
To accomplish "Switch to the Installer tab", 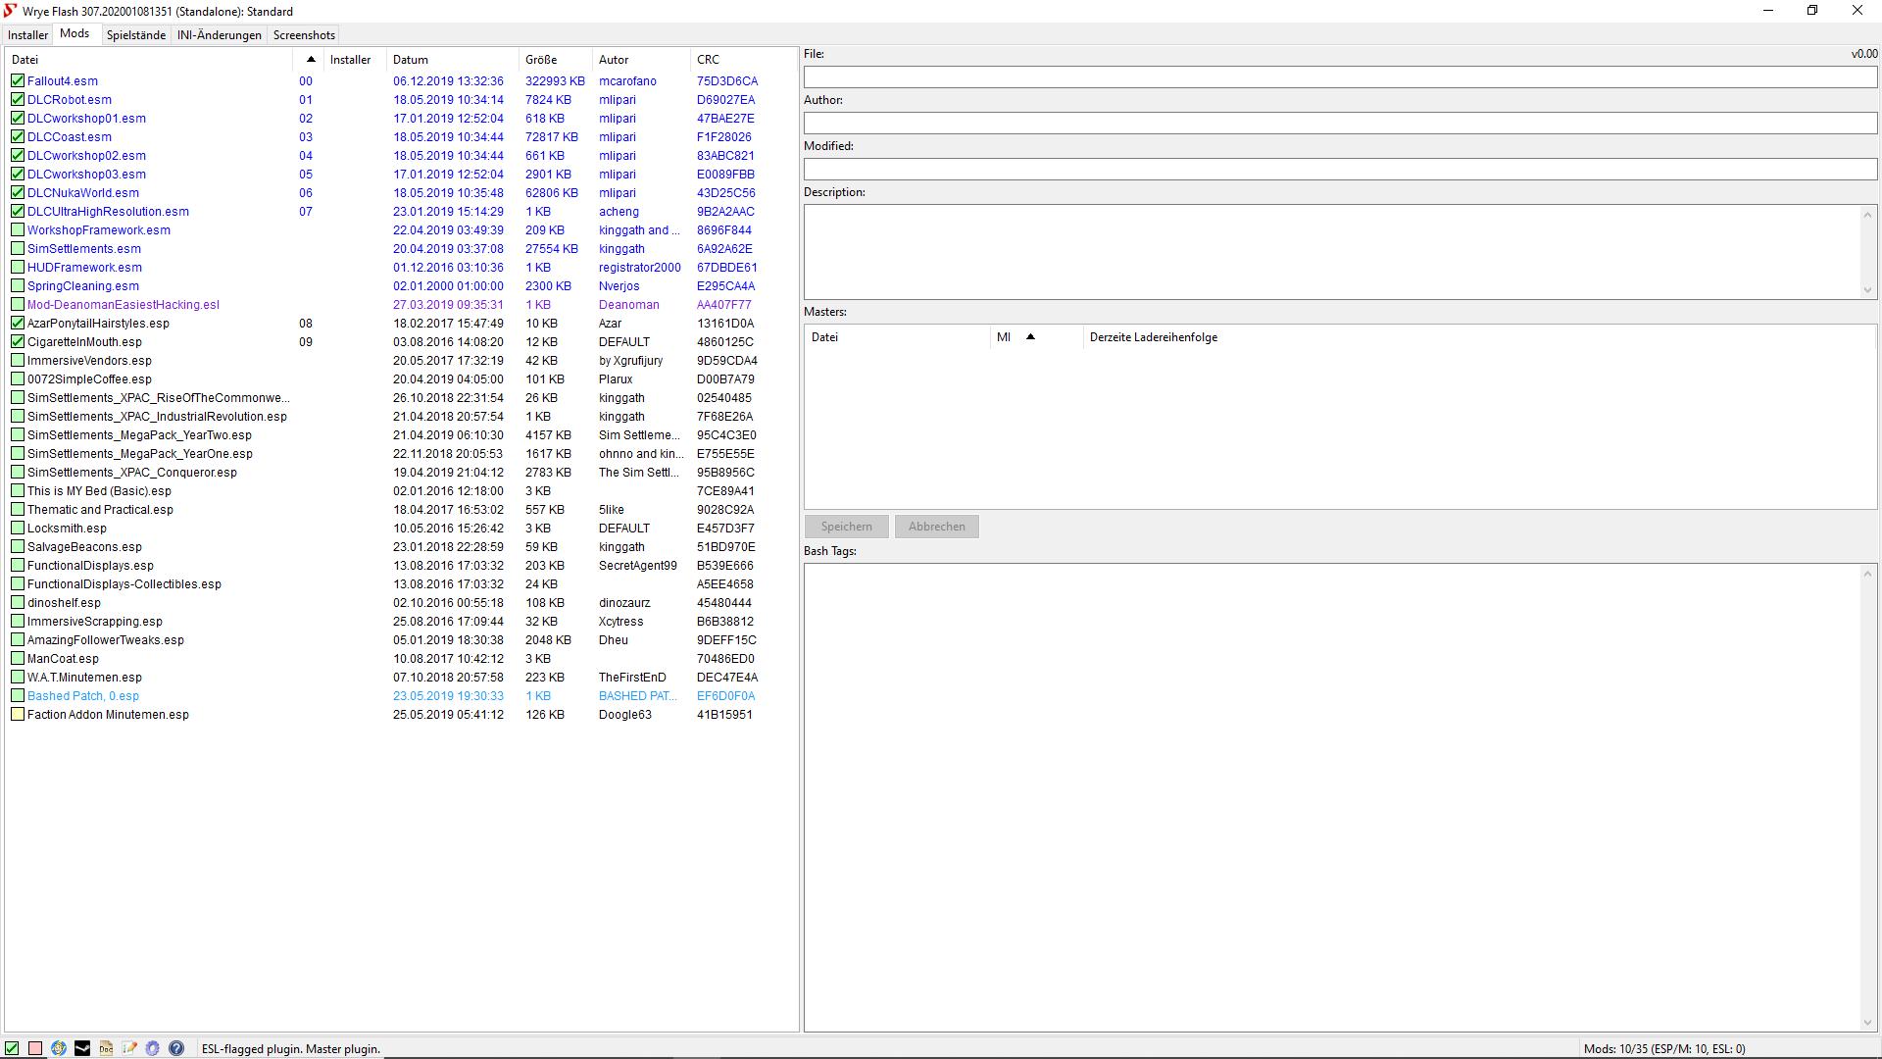I will coord(27,35).
